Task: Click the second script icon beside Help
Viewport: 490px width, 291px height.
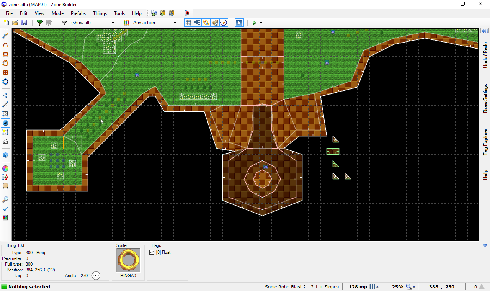Action: [163, 13]
